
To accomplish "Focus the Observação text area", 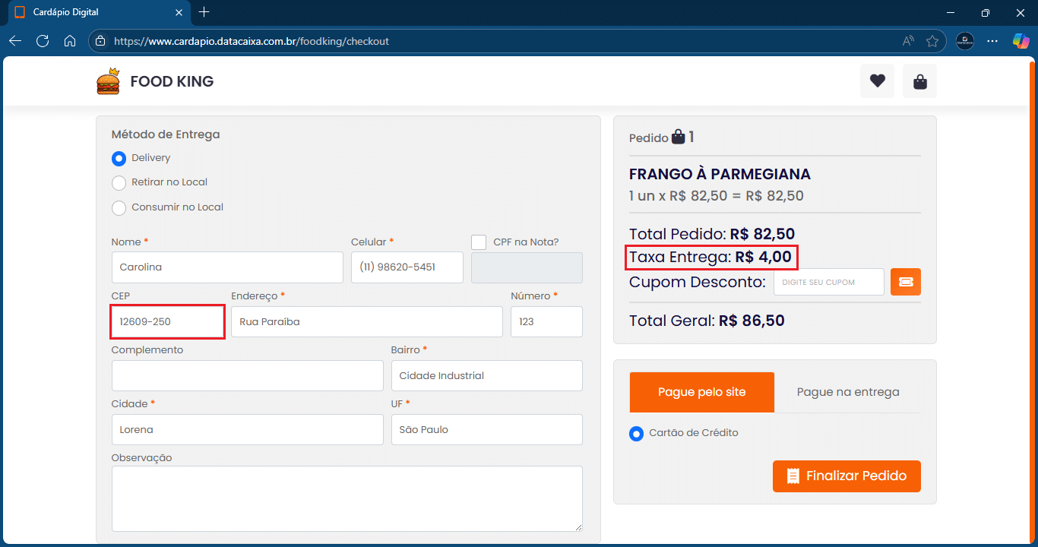I will [x=347, y=498].
